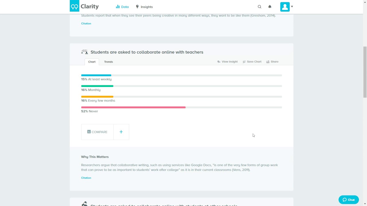367x206 pixels.
Task: Open the Chat support button
Action: [349, 200]
